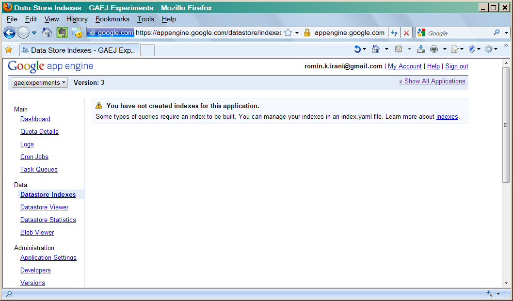Image resolution: width=513 pixels, height=301 pixels.
Task: Click the Show All Applications link
Action: (x=432, y=81)
